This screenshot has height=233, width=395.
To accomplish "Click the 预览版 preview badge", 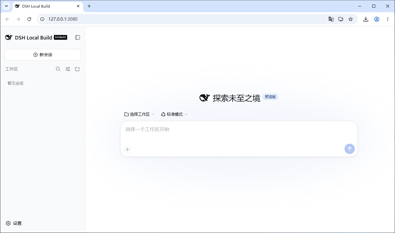I will (270, 97).
